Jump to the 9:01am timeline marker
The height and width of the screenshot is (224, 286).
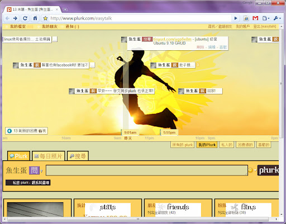130,132
